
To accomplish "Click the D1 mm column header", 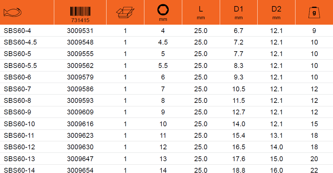I will 238,12.
